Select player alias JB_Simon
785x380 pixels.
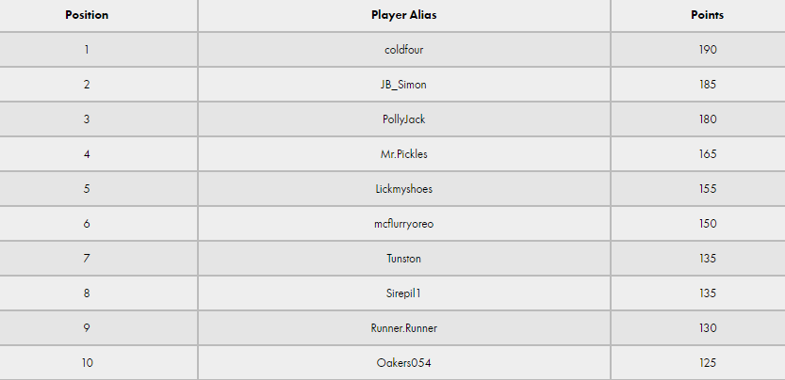point(403,85)
